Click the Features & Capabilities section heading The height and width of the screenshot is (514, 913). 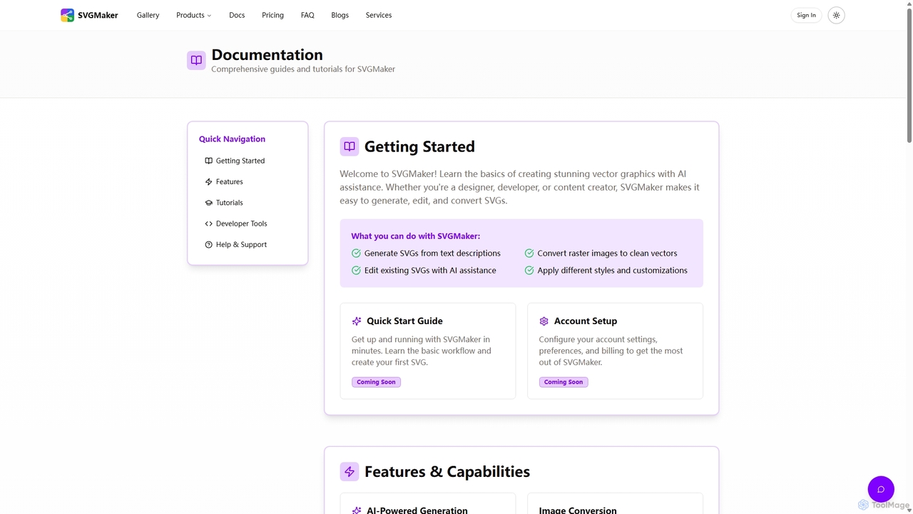pyautogui.click(x=447, y=472)
